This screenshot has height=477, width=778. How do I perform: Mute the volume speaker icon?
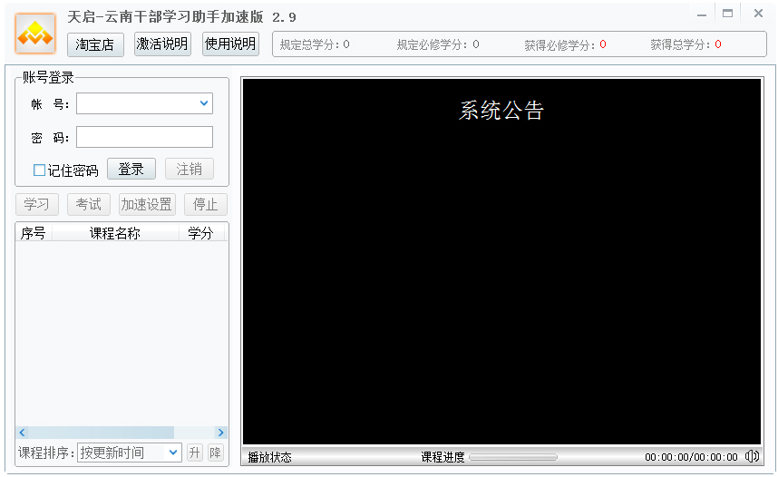click(752, 457)
